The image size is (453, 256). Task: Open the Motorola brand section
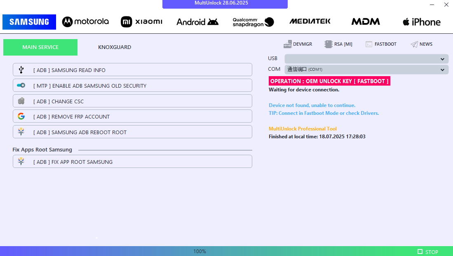coord(85,22)
